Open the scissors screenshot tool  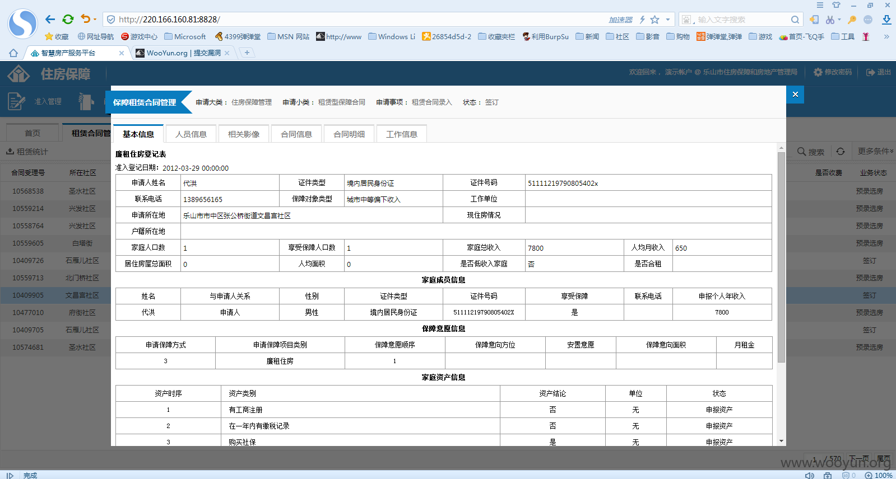829,20
